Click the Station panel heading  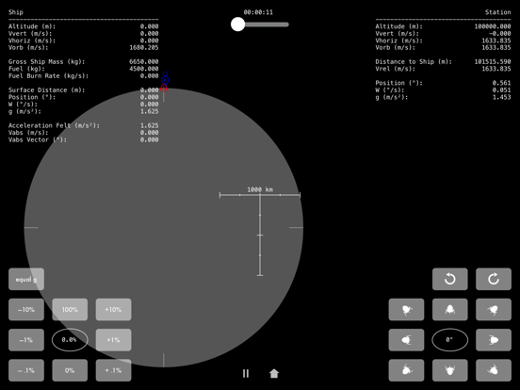point(497,12)
